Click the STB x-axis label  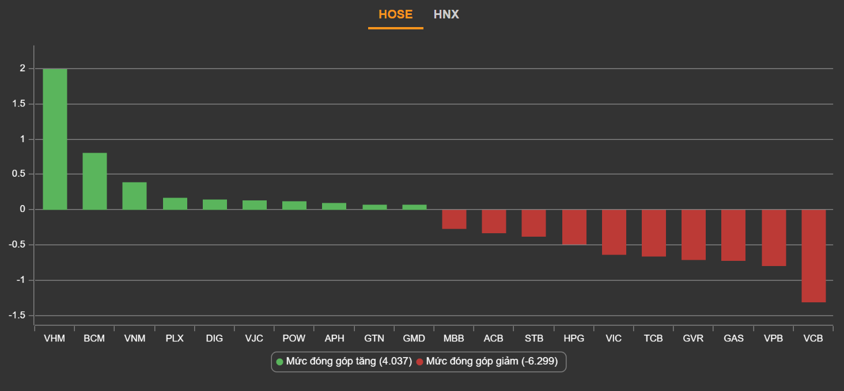click(x=533, y=339)
